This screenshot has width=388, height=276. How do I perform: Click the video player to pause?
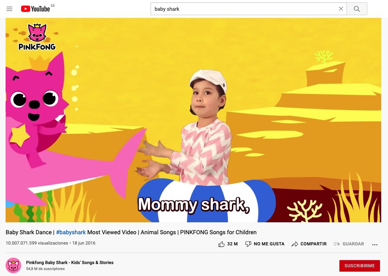(x=193, y=120)
